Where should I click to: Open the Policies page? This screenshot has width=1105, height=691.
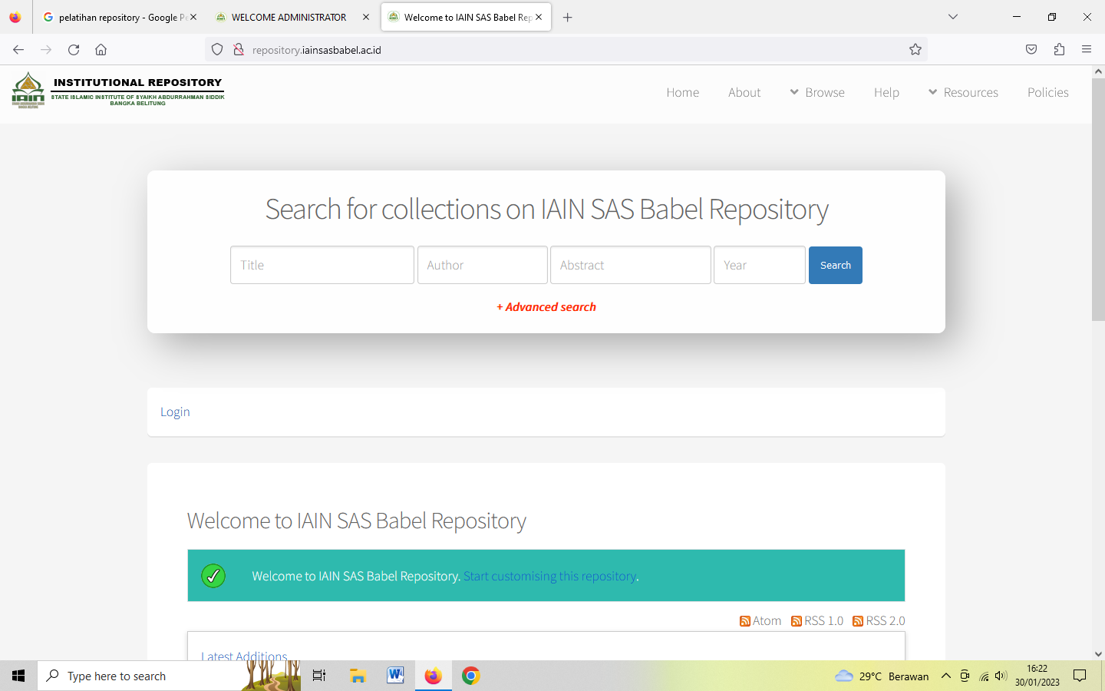click(1048, 92)
